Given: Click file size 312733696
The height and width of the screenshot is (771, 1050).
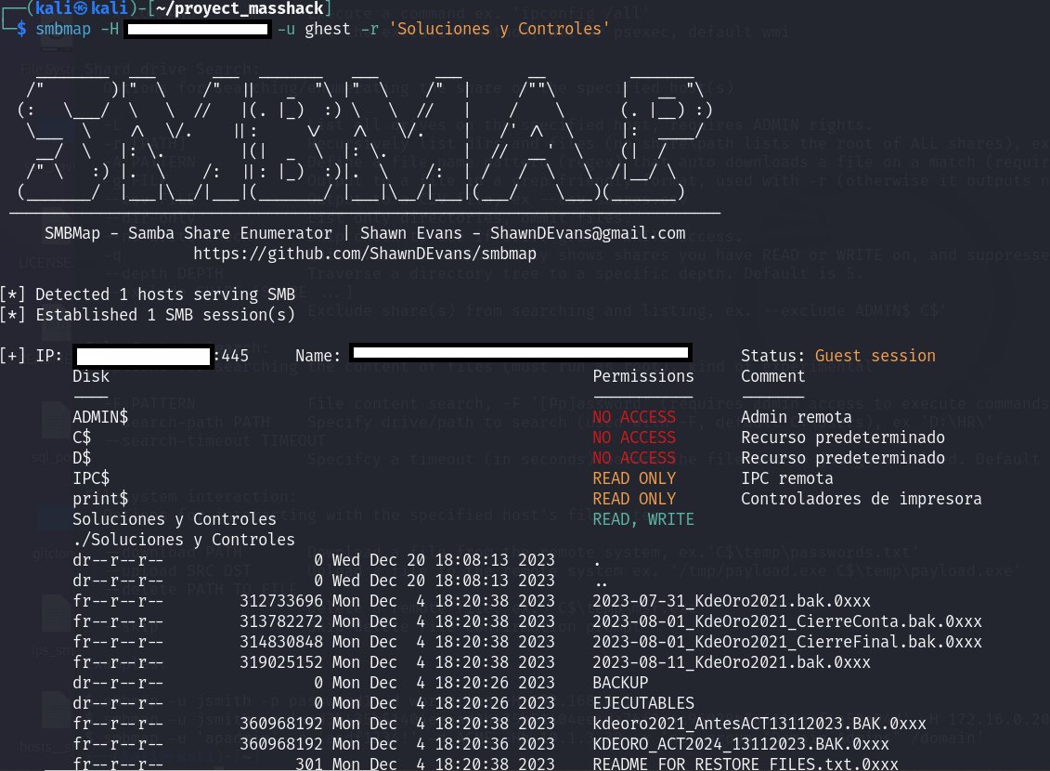Looking at the screenshot, I should [281, 601].
